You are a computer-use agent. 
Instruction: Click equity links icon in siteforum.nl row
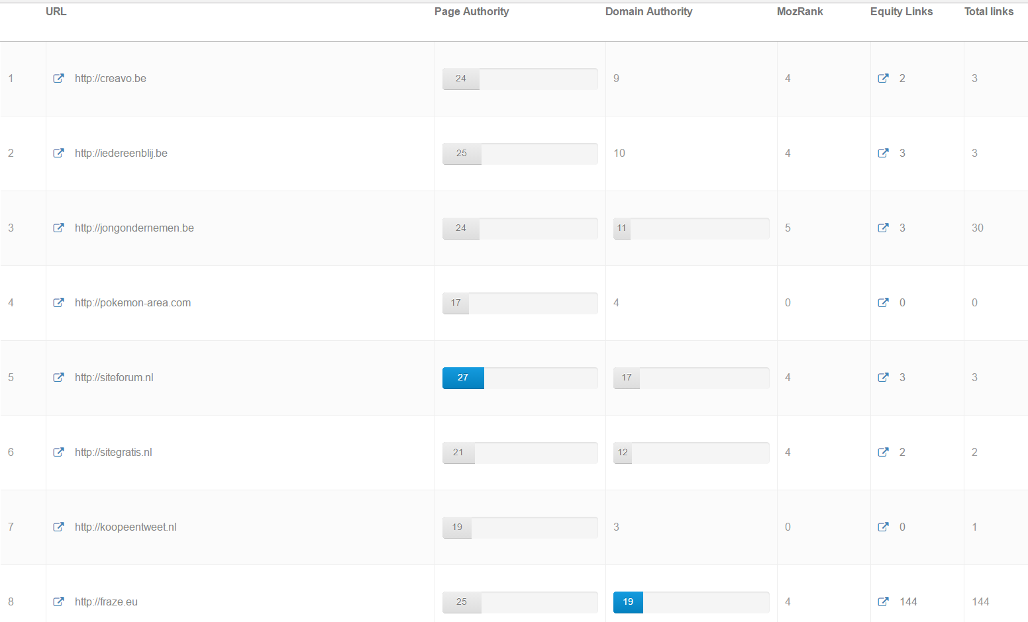point(883,377)
